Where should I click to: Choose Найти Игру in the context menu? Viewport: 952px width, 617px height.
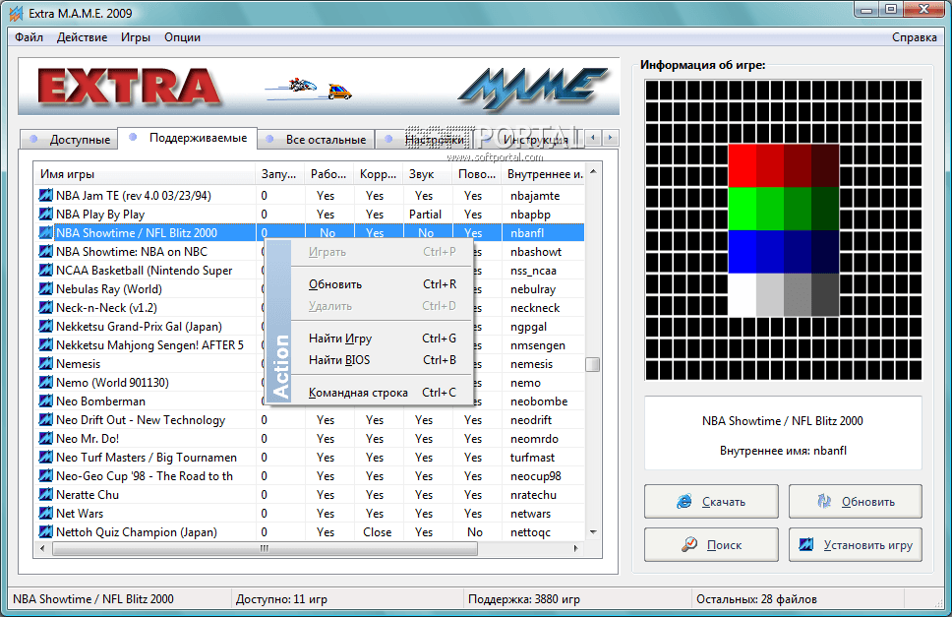click(382, 339)
